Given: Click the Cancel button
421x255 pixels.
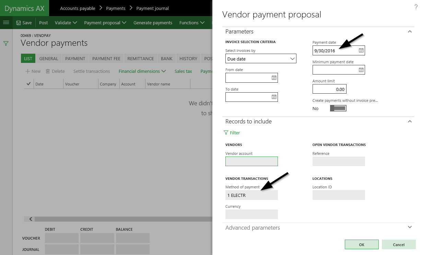Looking at the screenshot, I should click(x=399, y=244).
